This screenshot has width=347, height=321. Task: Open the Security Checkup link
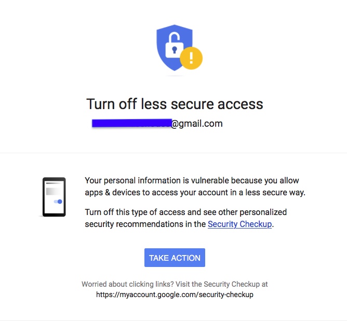(x=239, y=224)
